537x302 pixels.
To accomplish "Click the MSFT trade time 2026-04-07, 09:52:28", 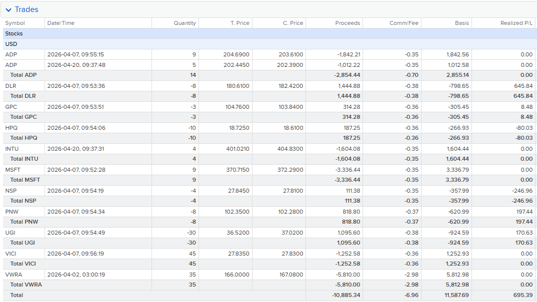I will pos(76,170).
